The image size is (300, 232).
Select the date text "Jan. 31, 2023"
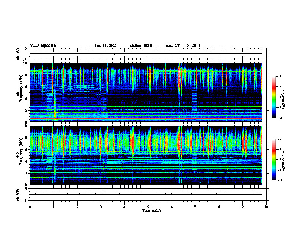[x=106, y=45]
